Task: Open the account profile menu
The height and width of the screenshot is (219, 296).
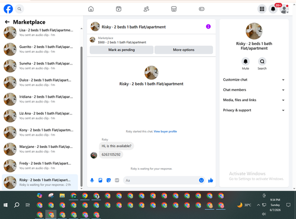Action: tap(284, 9)
